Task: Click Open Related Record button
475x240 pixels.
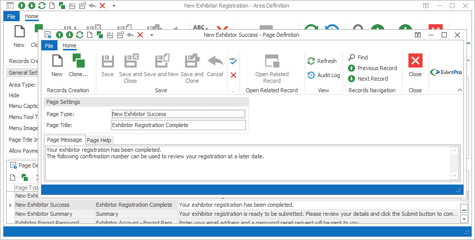Action: (x=272, y=69)
